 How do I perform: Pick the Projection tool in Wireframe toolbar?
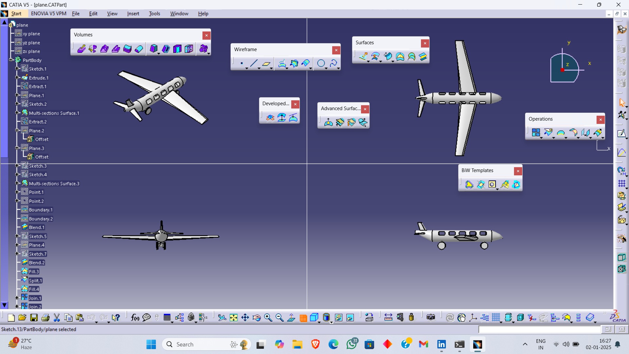point(282,63)
